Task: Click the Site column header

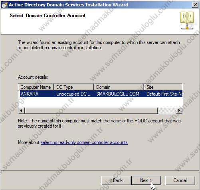Action: point(163,87)
